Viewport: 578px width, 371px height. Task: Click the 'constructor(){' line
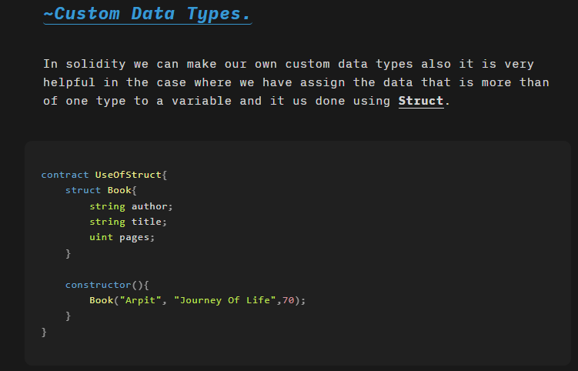point(107,285)
